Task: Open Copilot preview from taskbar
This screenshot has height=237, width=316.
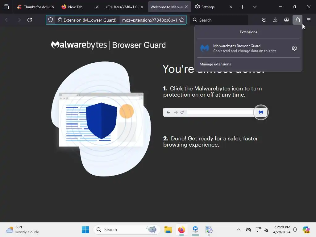Action: click(x=306, y=230)
